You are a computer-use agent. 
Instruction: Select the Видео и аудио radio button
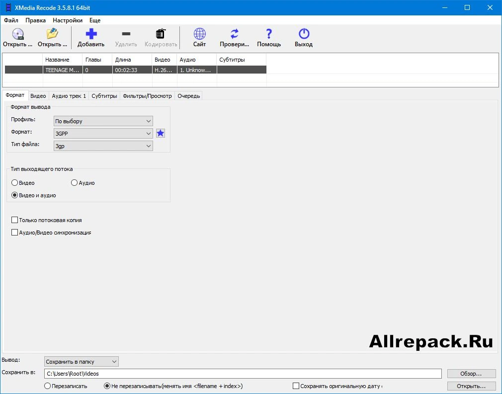click(x=14, y=195)
